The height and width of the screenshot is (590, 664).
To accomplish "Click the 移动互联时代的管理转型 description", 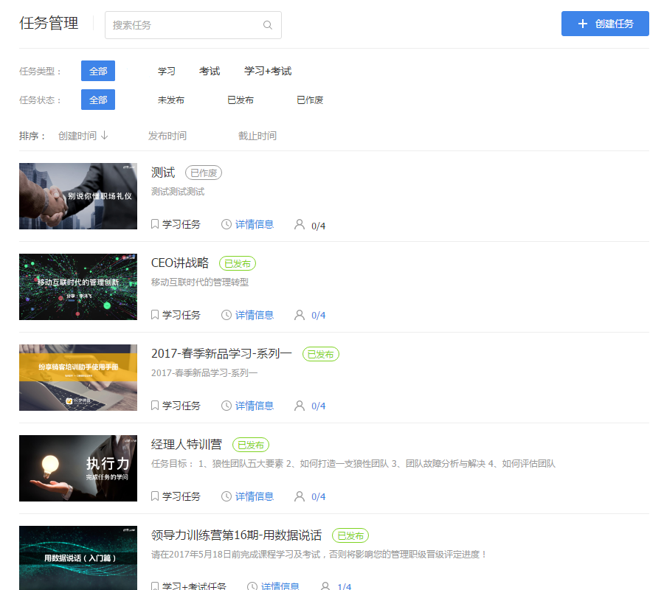I will (x=200, y=282).
